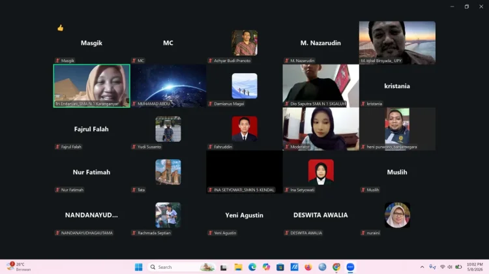Screen dimensions: 489x274
Task: Click the muted mic icon beside Yudi Susanto
Action: 134,147
